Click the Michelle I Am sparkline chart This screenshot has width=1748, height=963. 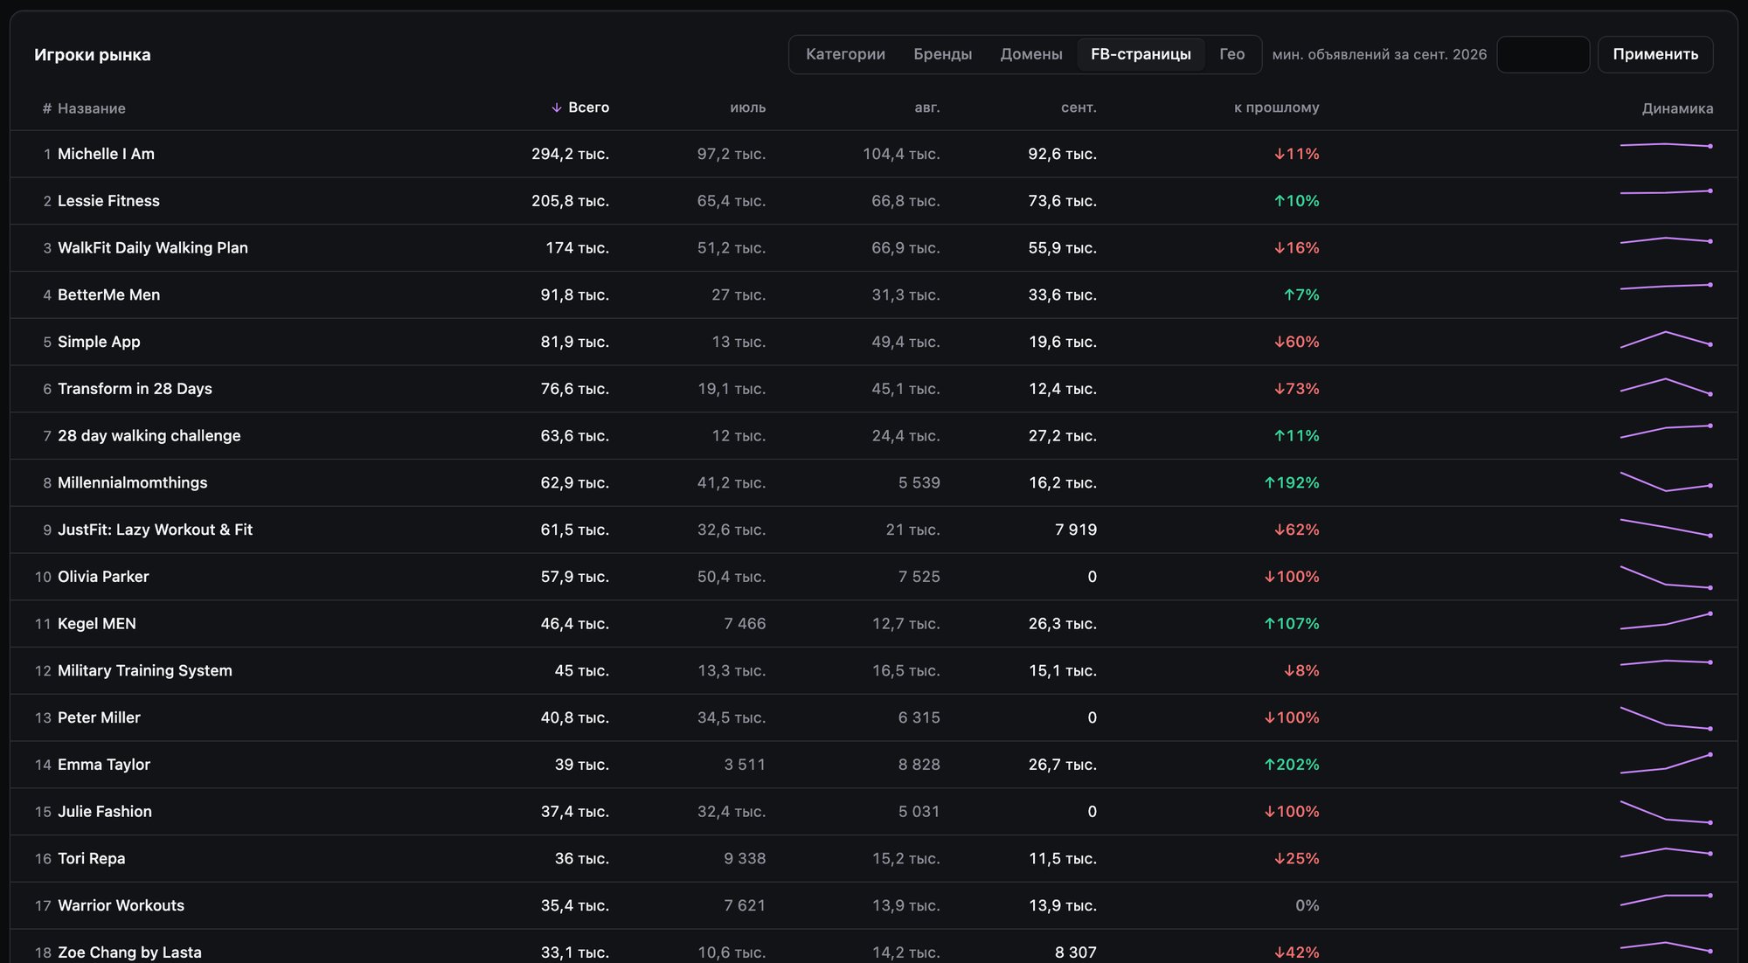1666,145
